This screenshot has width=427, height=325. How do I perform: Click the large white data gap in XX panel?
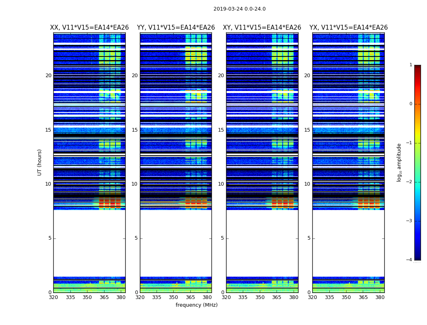tap(89, 243)
